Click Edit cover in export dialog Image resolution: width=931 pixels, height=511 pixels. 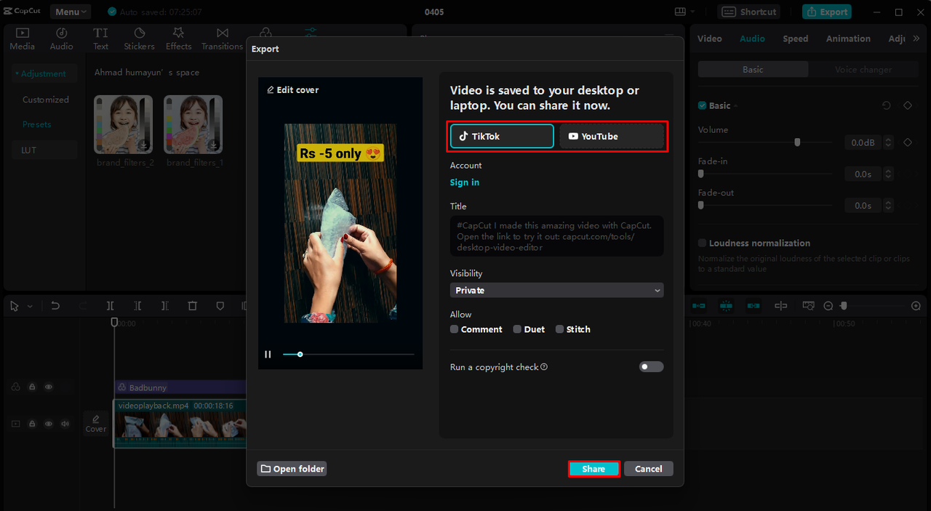(x=292, y=90)
